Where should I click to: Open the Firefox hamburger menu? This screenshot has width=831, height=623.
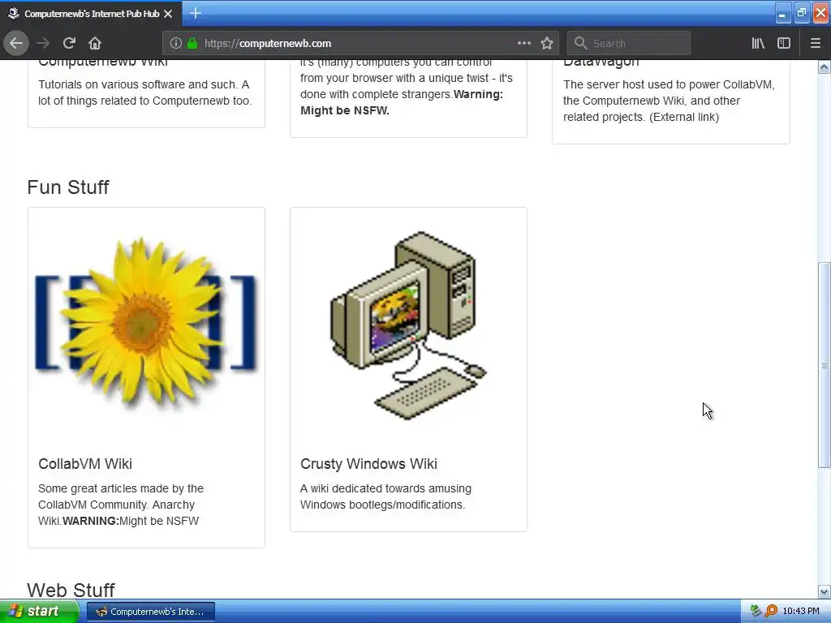pos(815,44)
